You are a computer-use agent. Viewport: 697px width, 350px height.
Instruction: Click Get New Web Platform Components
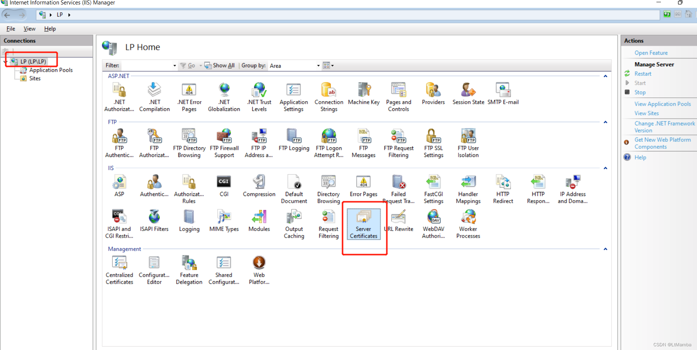click(662, 143)
